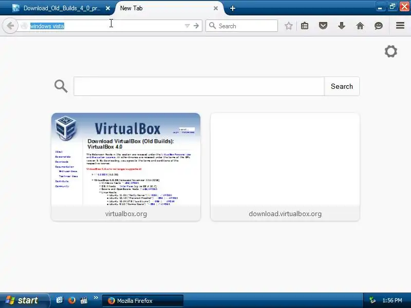
Task: Click the Mozilla Firefox taskbar button
Action: pyautogui.click(x=143, y=301)
